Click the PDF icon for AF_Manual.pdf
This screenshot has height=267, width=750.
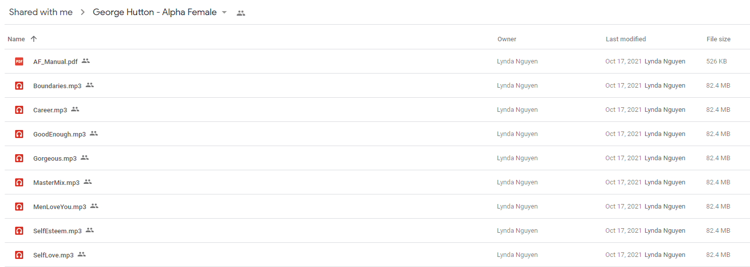(19, 61)
